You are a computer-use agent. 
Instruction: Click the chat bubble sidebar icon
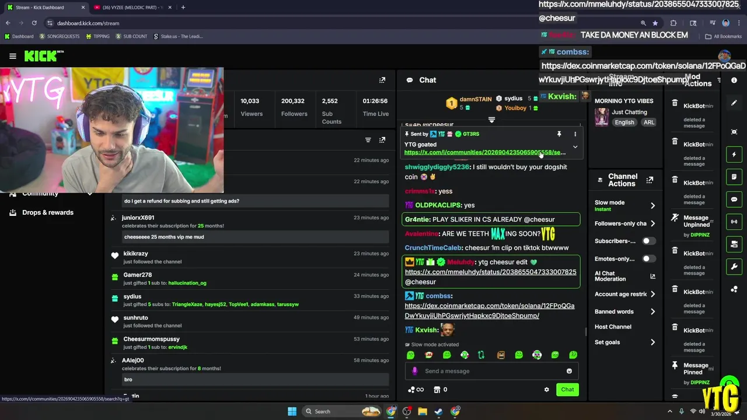tap(734, 199)
